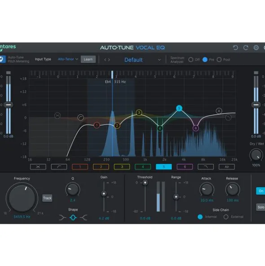Image resolution: width=265 pixels, height=266 pixels.
Task: Click the Attack knob
Action: coord(207,189)
